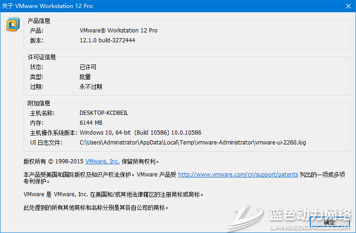356x233 pixels.
Task: Open the vmware.com support patents link
Action: [238, 174]
